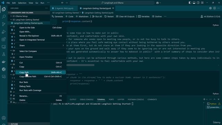Select Open to the Side

[41, 28]
